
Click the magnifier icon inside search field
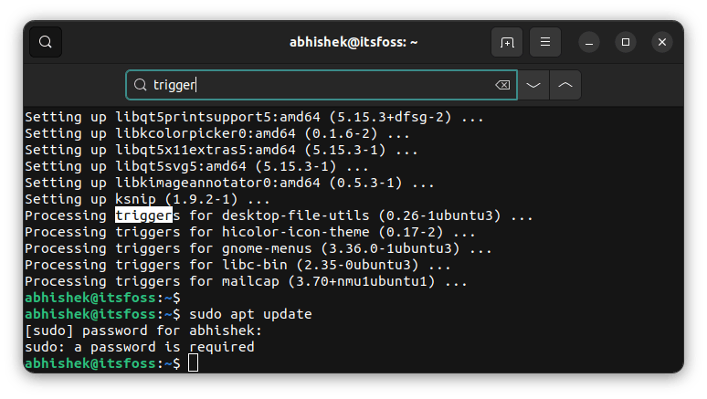coord(141,85)
